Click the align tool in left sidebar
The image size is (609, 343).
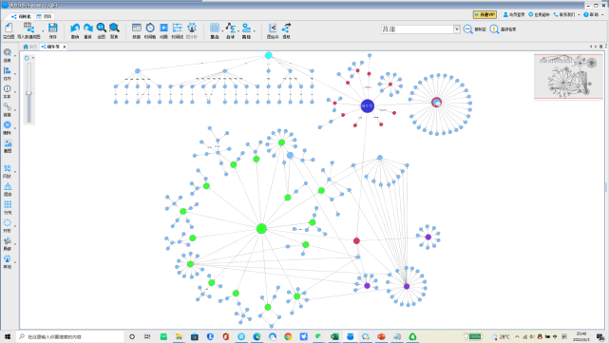pos(7,70)
